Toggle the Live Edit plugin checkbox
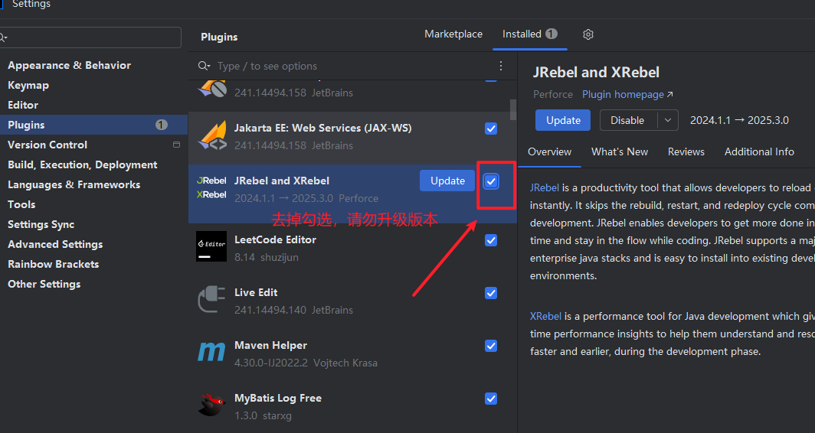Viewport: 815px width, 433px height. (491, 293)
